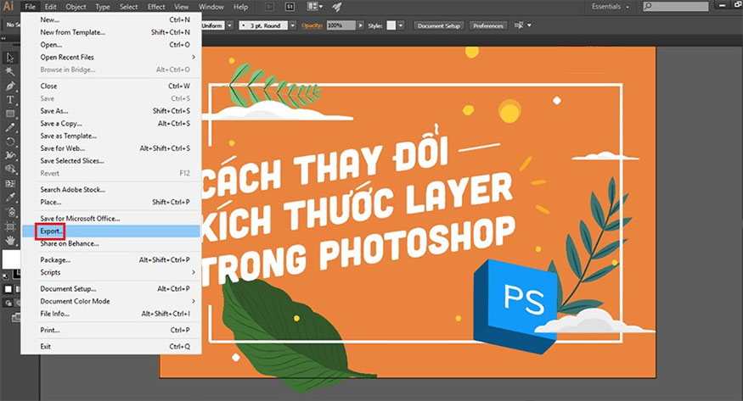Click the Preferences button
Viewport: 743px width, 401px height.
point(488,25)
